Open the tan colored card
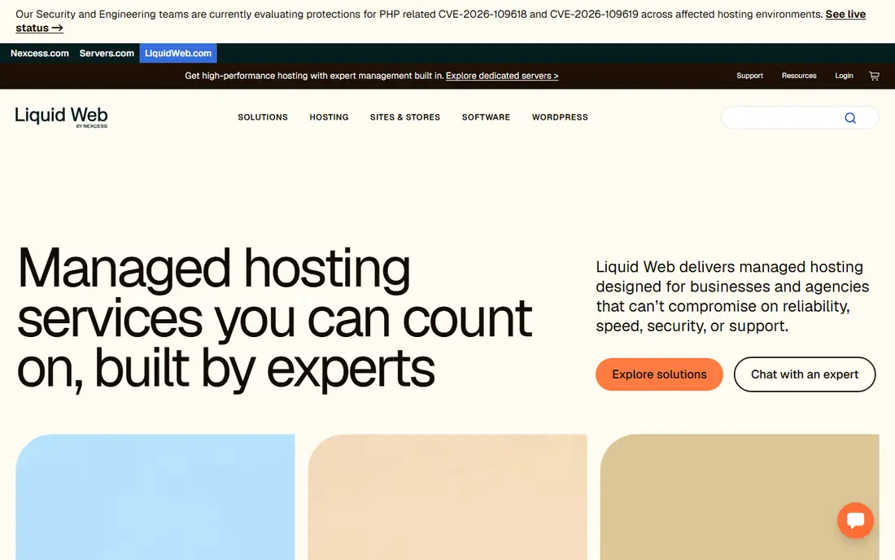The height and width of the screenshot is (560, 895). click(740, 497)
